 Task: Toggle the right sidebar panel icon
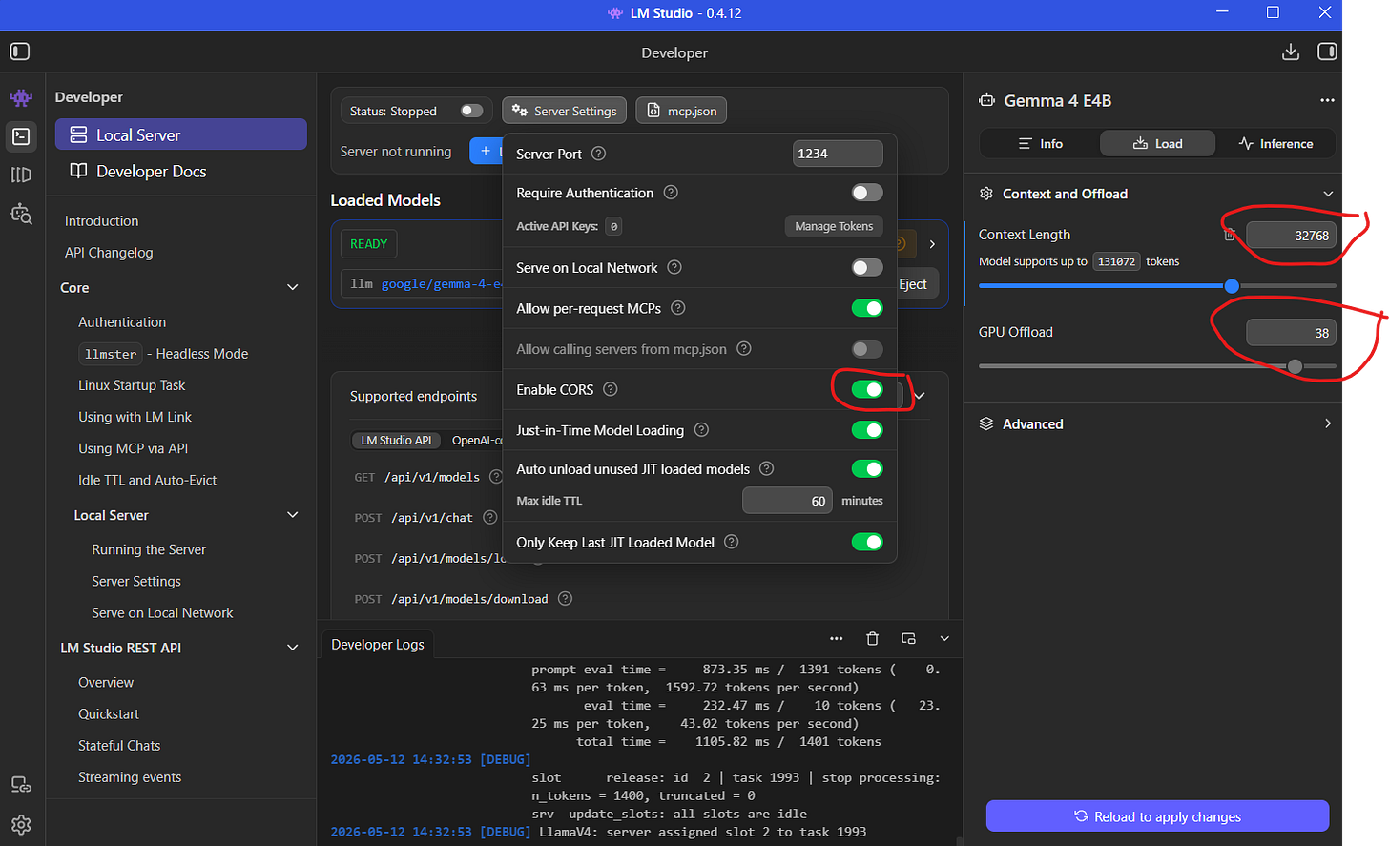(x=1327, y=52)
